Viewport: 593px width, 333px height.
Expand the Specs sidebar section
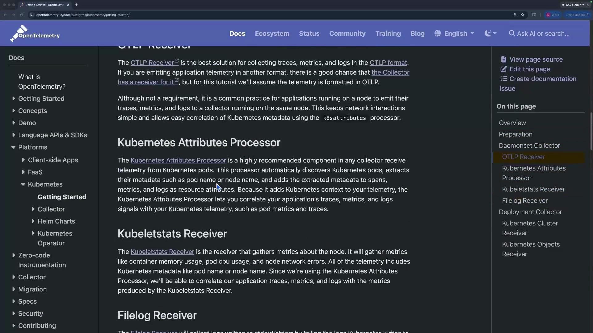(14, 301)
